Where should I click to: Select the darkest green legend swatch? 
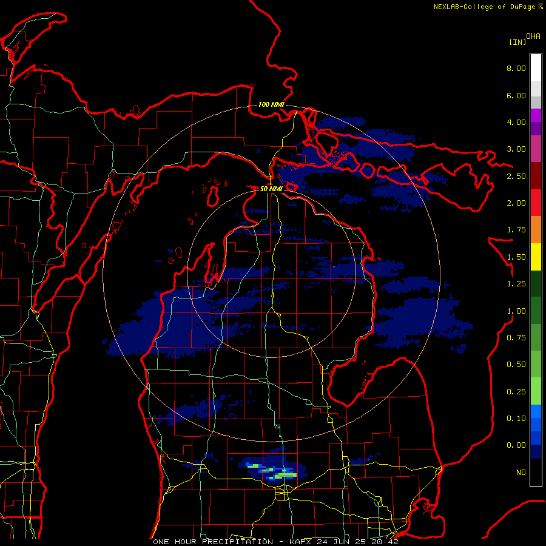tap(536, 283)
